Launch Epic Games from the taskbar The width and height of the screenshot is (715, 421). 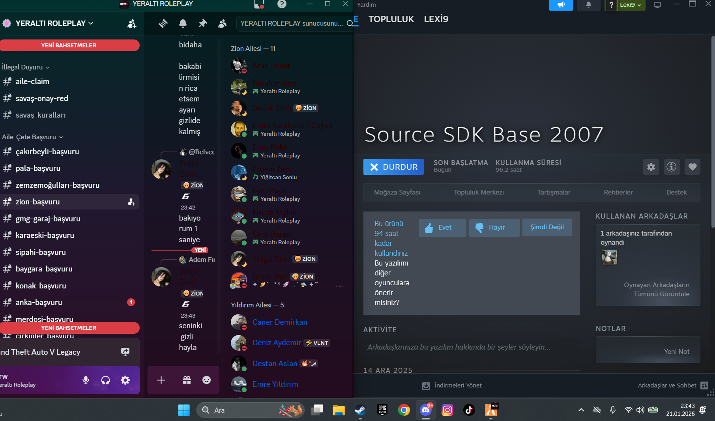point(382,410)
